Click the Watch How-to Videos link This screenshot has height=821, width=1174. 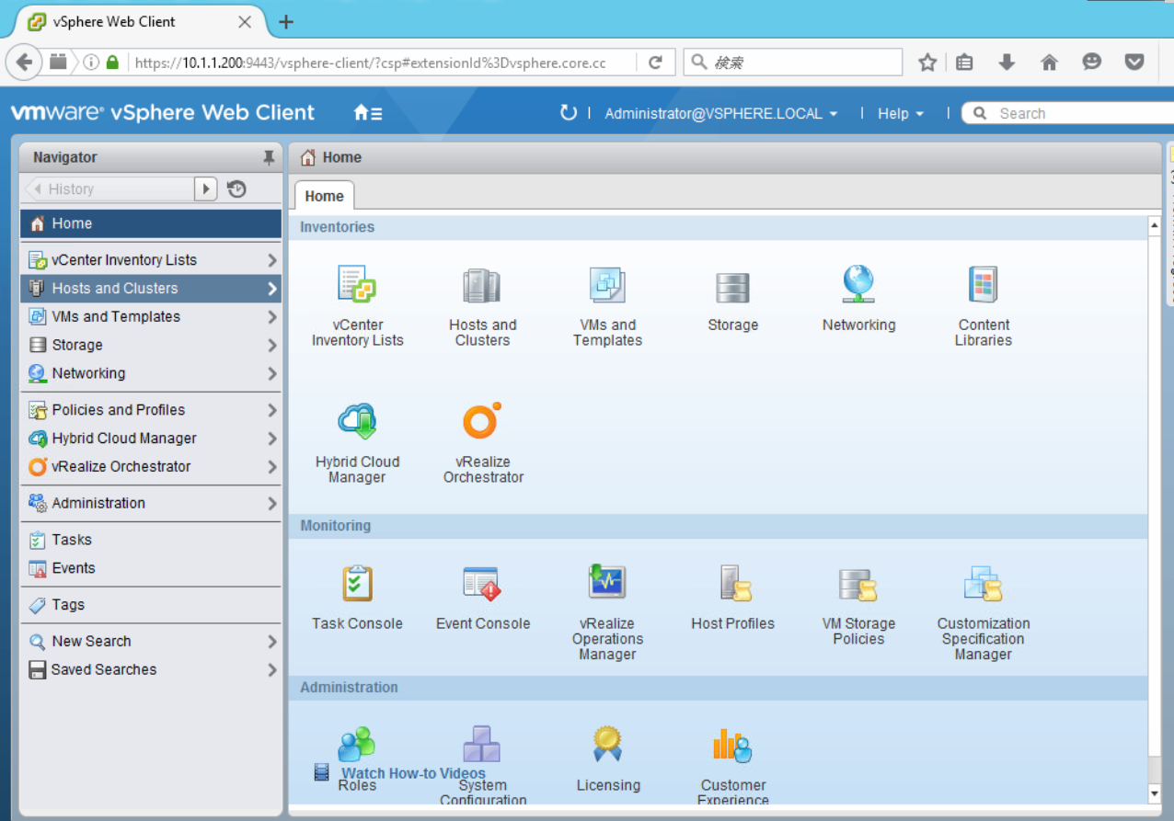coord(413,773)
